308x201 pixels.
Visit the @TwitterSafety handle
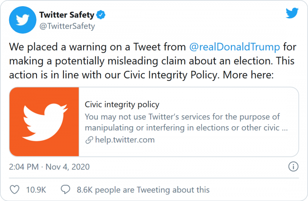67,26
